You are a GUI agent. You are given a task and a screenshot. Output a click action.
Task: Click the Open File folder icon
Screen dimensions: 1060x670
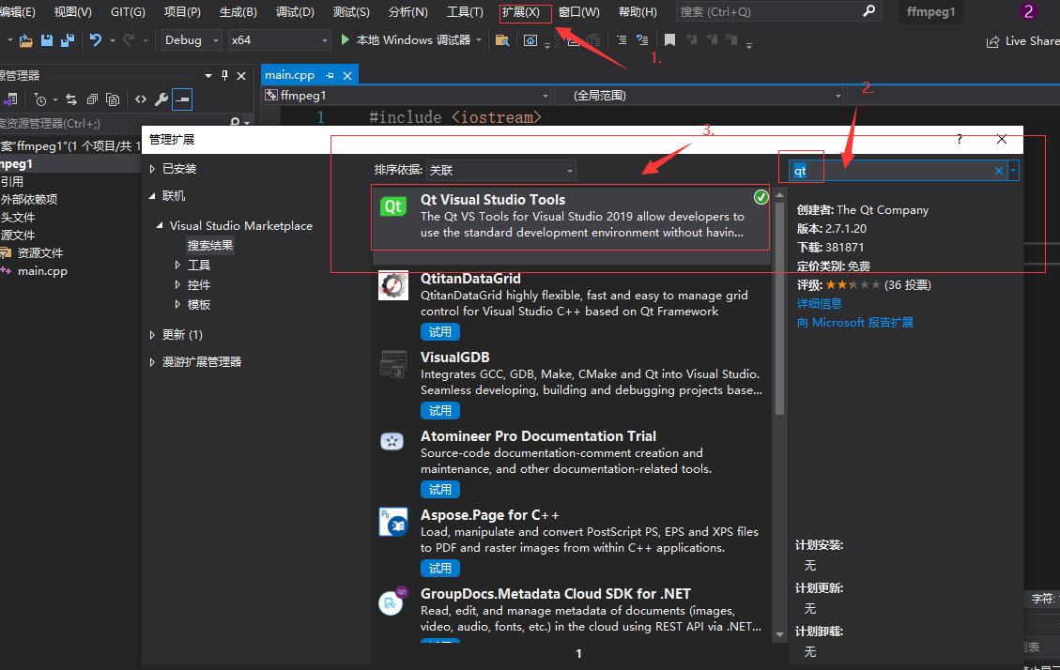tap(25, 40)
